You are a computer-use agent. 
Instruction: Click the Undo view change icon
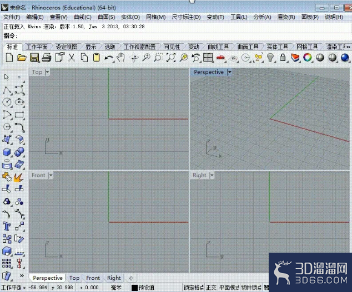[x=195, y=58]
